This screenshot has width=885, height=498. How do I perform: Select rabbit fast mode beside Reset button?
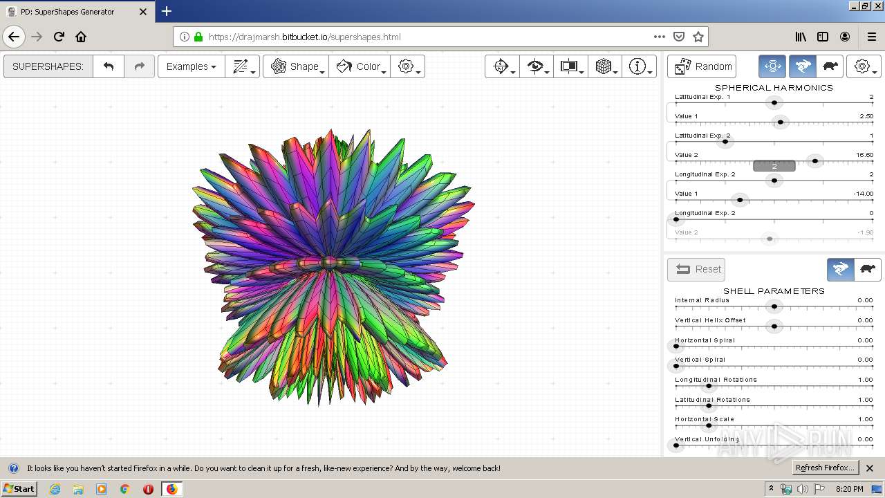click(x=841, y=269)
